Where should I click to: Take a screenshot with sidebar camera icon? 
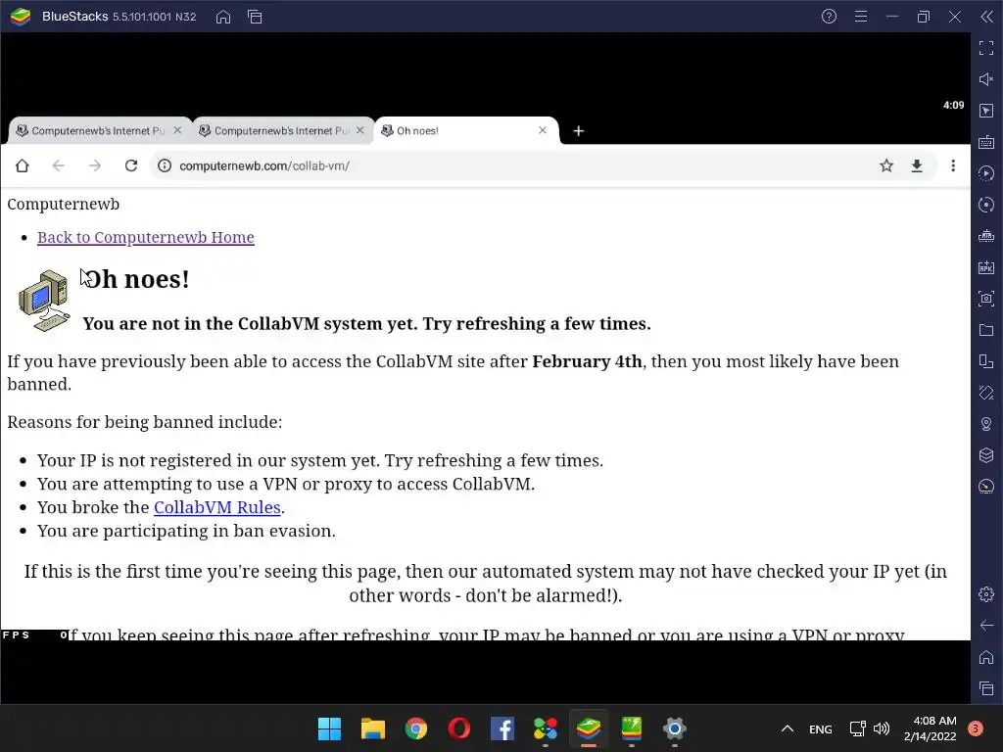(x=986, y=299)
